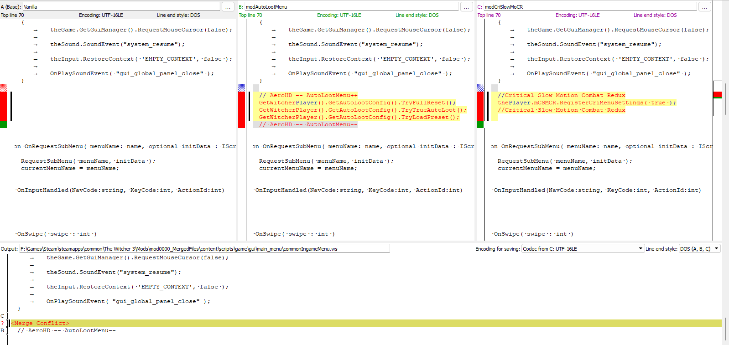
Task: Select the RequestMouseCursor(false) line in pane A
Action: tap(141, 30)
